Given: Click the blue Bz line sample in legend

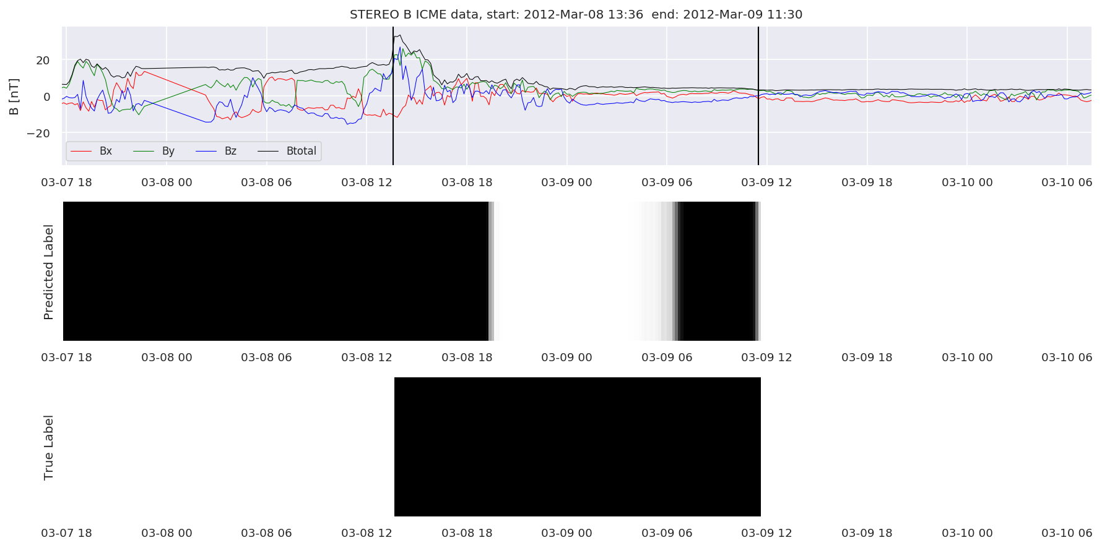Looking at the screenshot, I should click(x=206, y=152).
